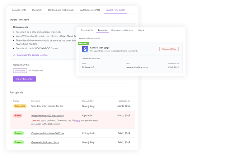Open the Company info tab in back panel

(x=19, y=10)
